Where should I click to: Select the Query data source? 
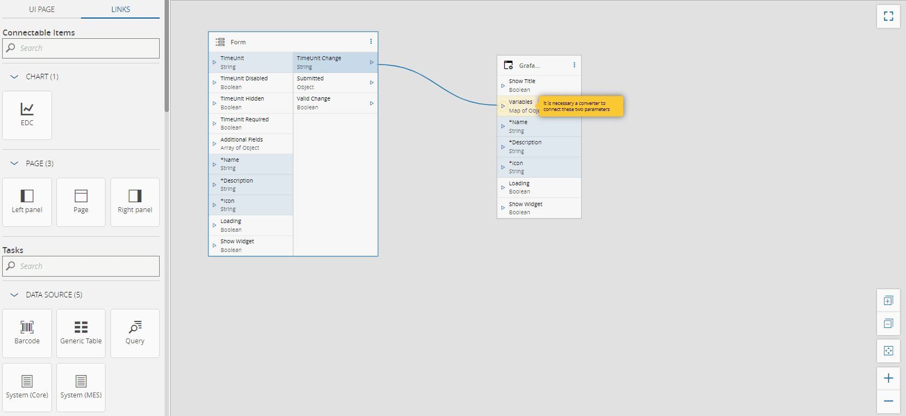pos(135,333)
